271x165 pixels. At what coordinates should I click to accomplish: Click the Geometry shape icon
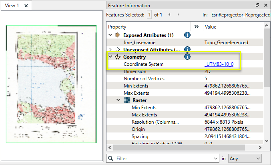(118, 57)
